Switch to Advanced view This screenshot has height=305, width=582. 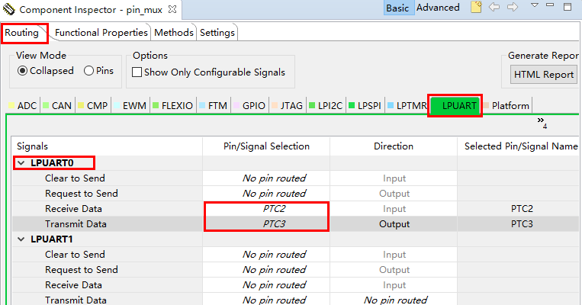[x=437, y=8]
